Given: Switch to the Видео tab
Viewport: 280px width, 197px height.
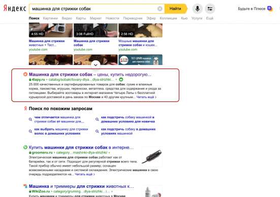Looking at the screenshot, I should click(67, 18).
